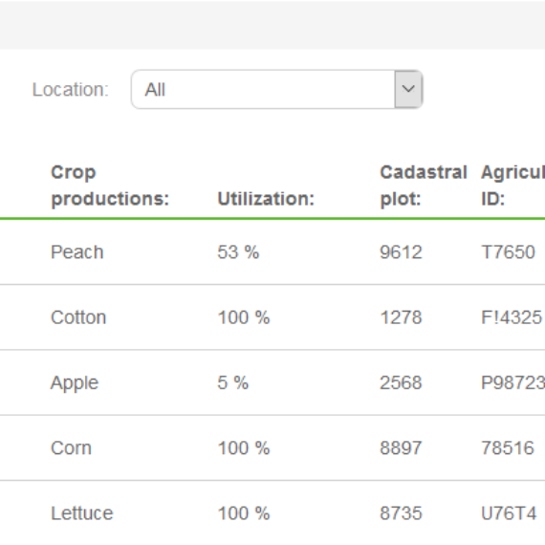
Task: Select the Corn crop row
Action: pyautogui.click(x=272, y=447)
